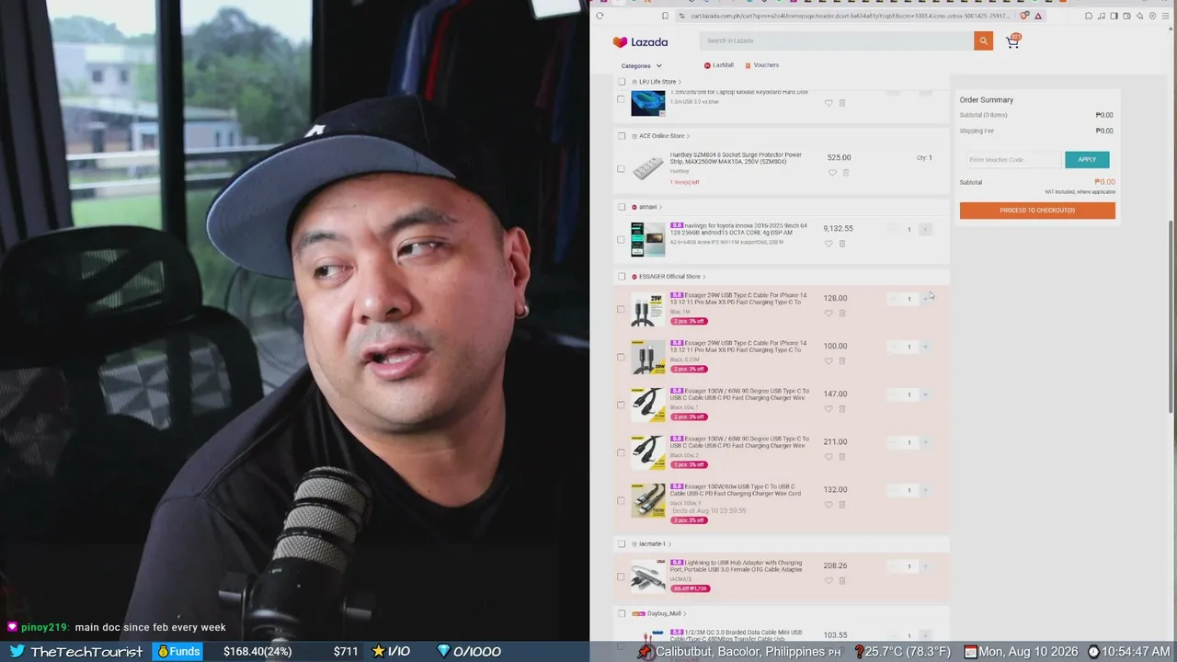Reload the Lazada cart page
Screen dimensions: 1177x662
point(600,16)
